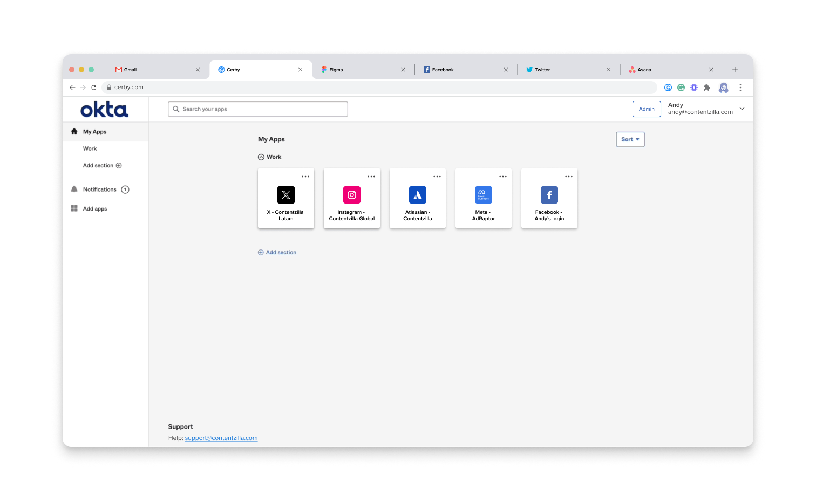Open Chrome's three-dot menu

740,87
